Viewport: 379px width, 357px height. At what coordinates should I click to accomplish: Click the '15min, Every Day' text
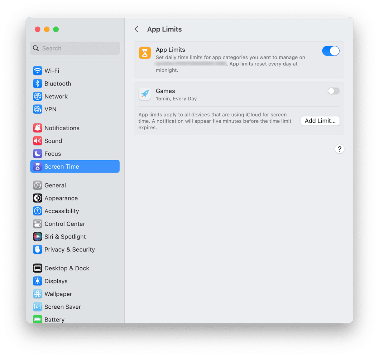176,99
